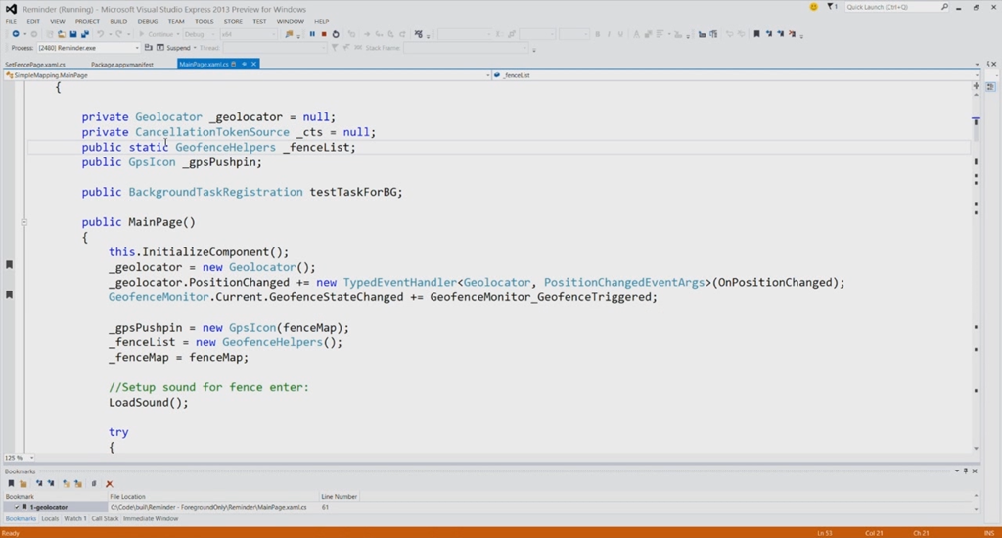Open SimpleMapping.MainPage class dropdown
Viewport: 1002px width, 538px height.
pos(488,75)
